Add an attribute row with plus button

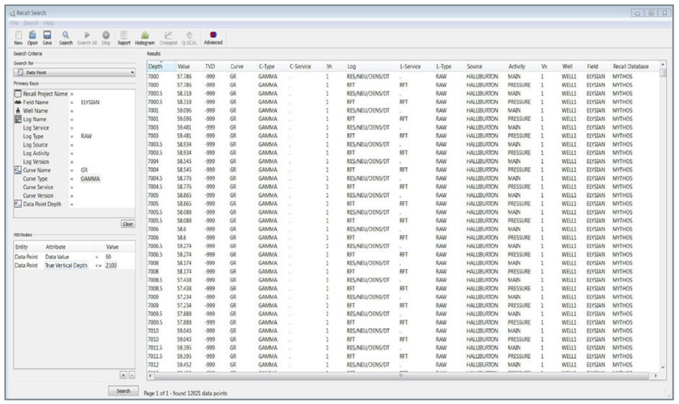[124, 375]
